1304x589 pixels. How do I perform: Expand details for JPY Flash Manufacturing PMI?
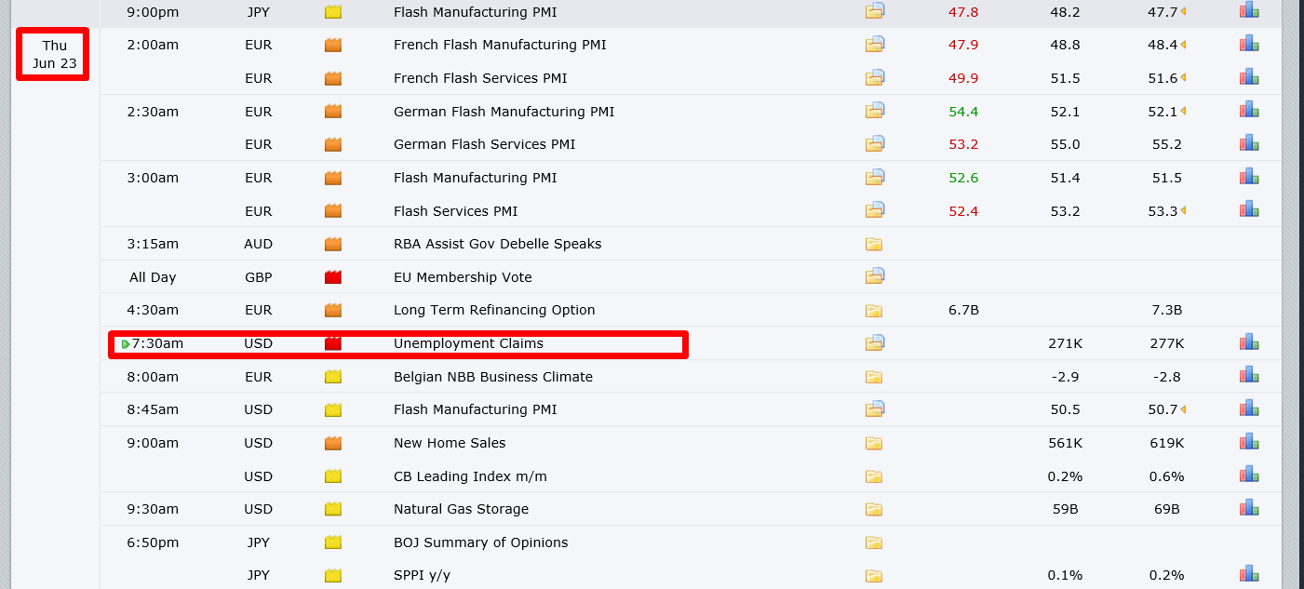pos(874,11)
